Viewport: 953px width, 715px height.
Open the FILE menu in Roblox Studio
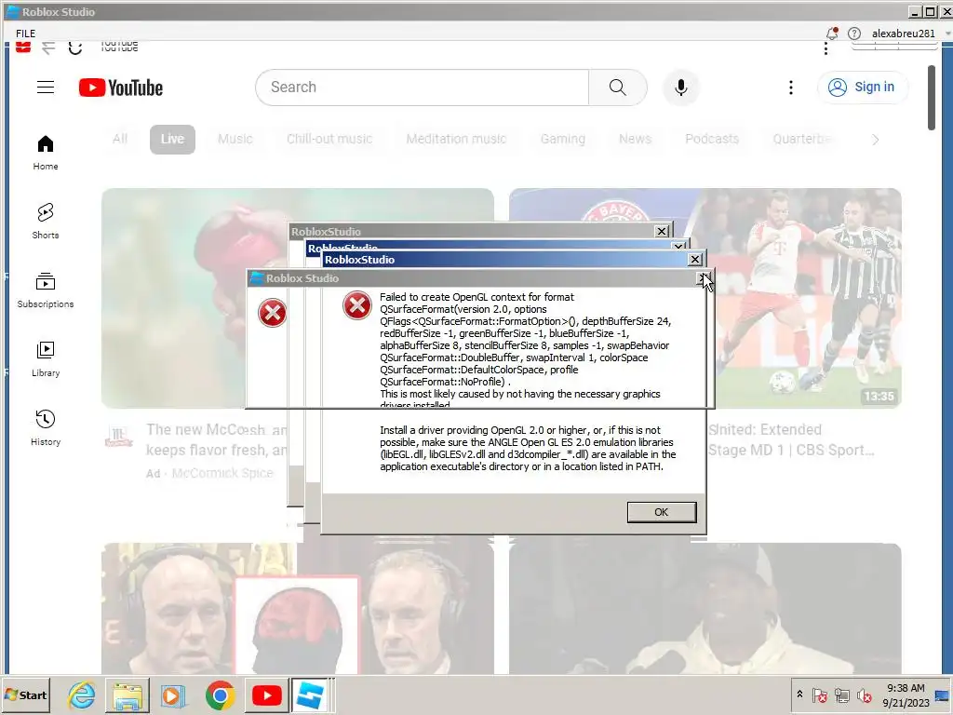(x=25, y=34)
